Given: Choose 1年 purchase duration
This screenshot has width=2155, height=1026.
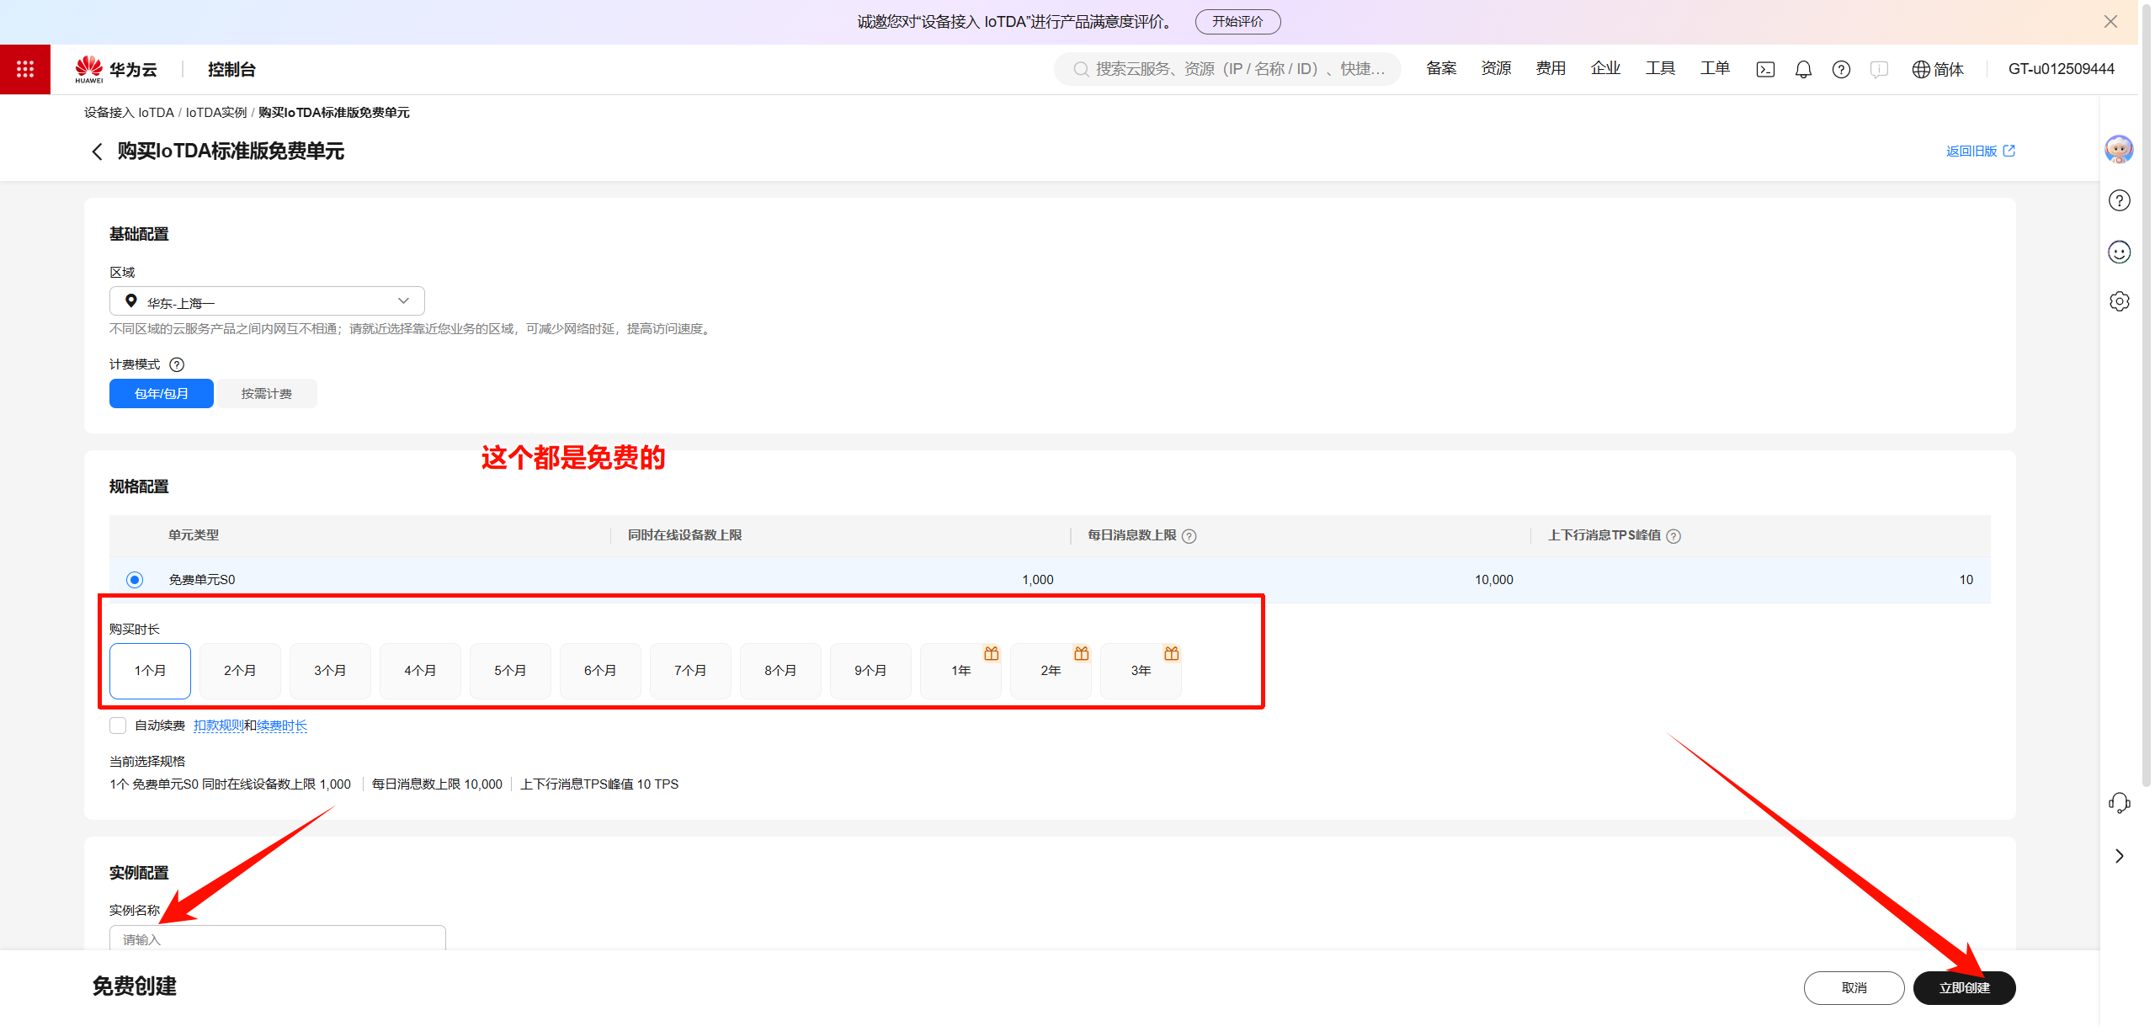Looking at the screenshot, I should point(960,671).
